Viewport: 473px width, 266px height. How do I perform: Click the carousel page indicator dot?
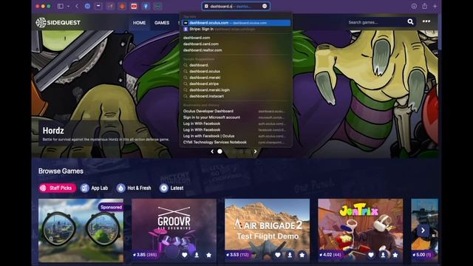pos(220,151)
